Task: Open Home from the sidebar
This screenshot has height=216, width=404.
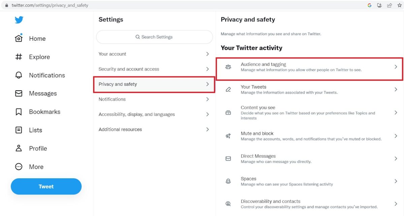Action: pyautogui.click(x=30, y=38)
